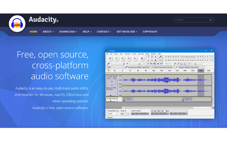The image size is (227, 142).
Task: Open the Speakers playback device dropdown
Action: tap(191, 67)
